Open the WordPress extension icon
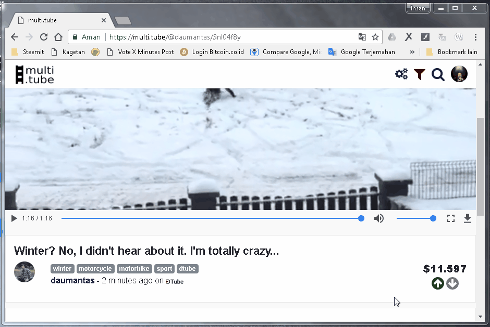Viewport: 490px width, 327px height. click(x=459, y=37)
